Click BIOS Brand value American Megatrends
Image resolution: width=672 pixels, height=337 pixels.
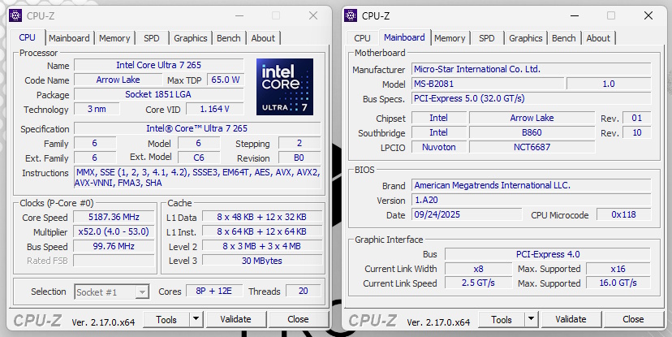click(x=532, y=185)
